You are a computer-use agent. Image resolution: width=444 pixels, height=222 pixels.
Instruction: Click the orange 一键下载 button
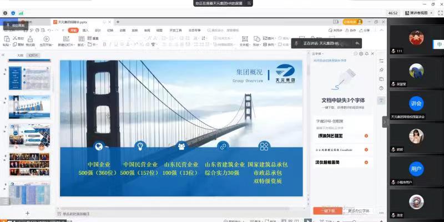click(x=328, y=211)
